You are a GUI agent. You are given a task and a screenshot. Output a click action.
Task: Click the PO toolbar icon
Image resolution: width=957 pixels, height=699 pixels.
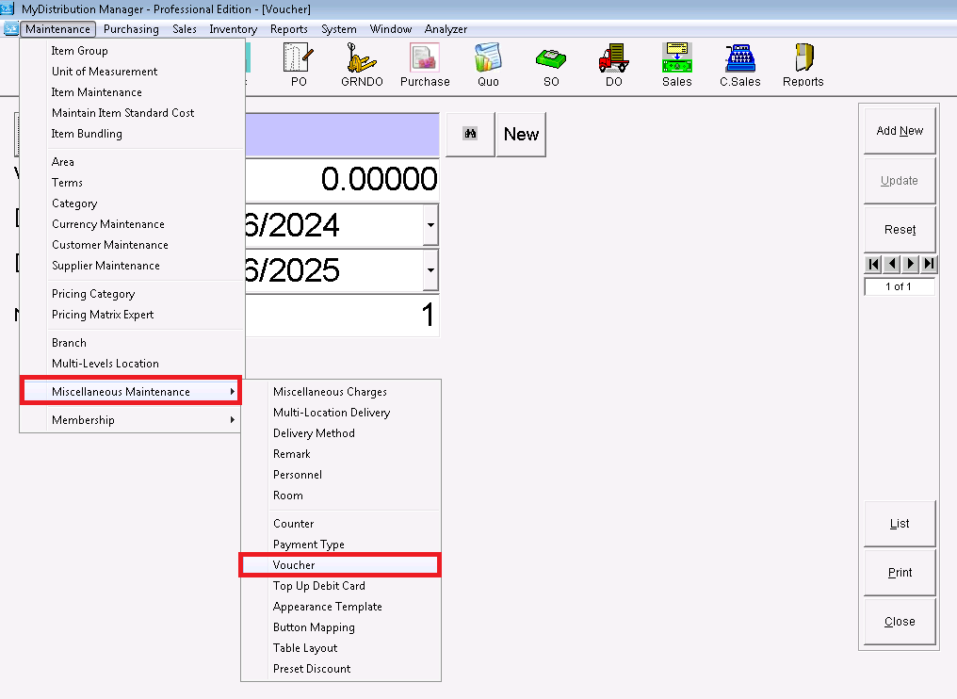point(299,65)
